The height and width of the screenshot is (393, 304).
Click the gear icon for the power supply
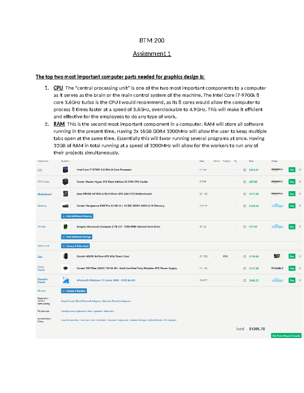[244, 268]
